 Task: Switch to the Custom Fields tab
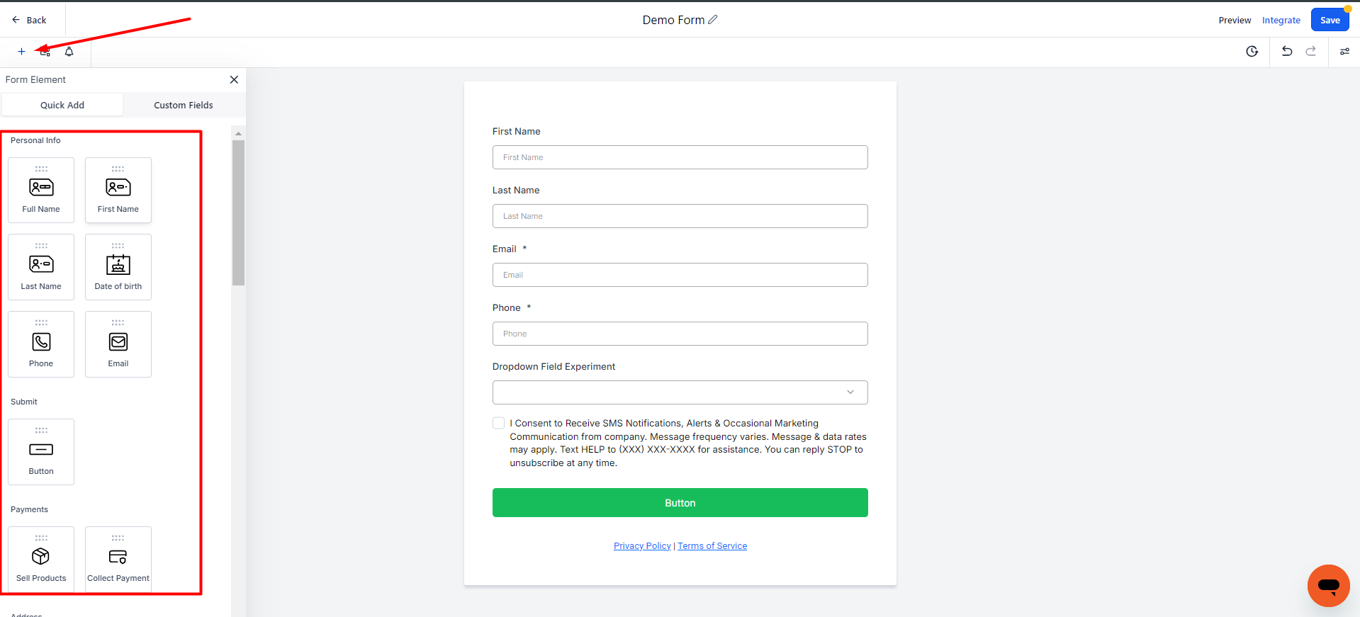pyautogui.click(x=184, y=105)
